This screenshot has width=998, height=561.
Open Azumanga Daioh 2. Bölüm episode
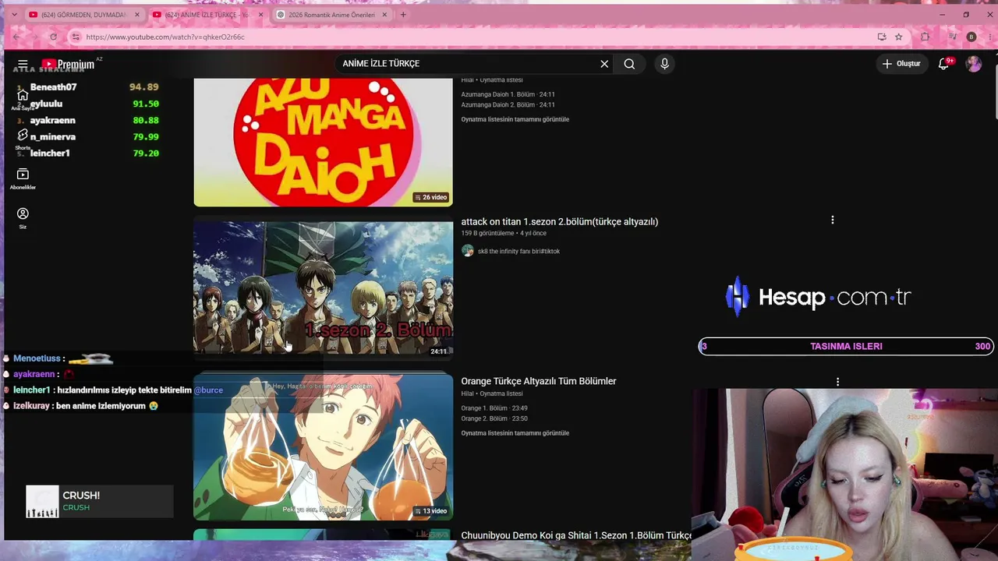(508, 104)
